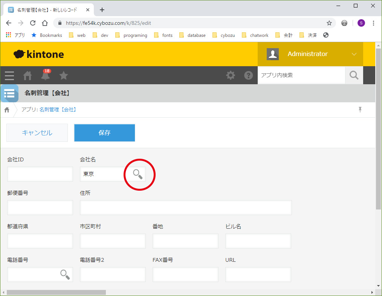Close the 名刺管理 browser tab

tap(88, 10)
